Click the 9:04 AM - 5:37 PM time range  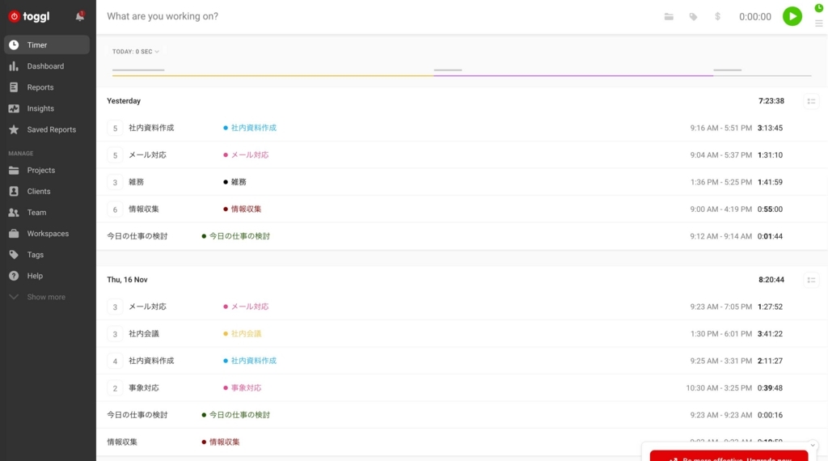coord(720,154)
